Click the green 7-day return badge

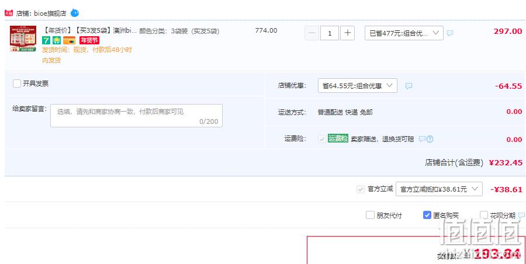click(46, 40)
